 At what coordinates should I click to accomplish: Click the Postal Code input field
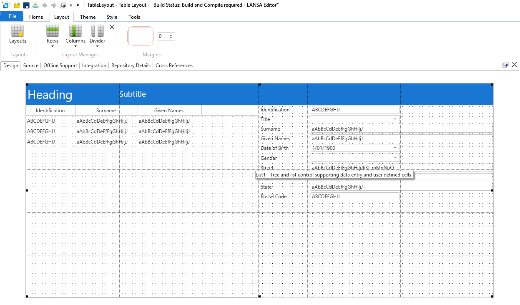point(355,197)
